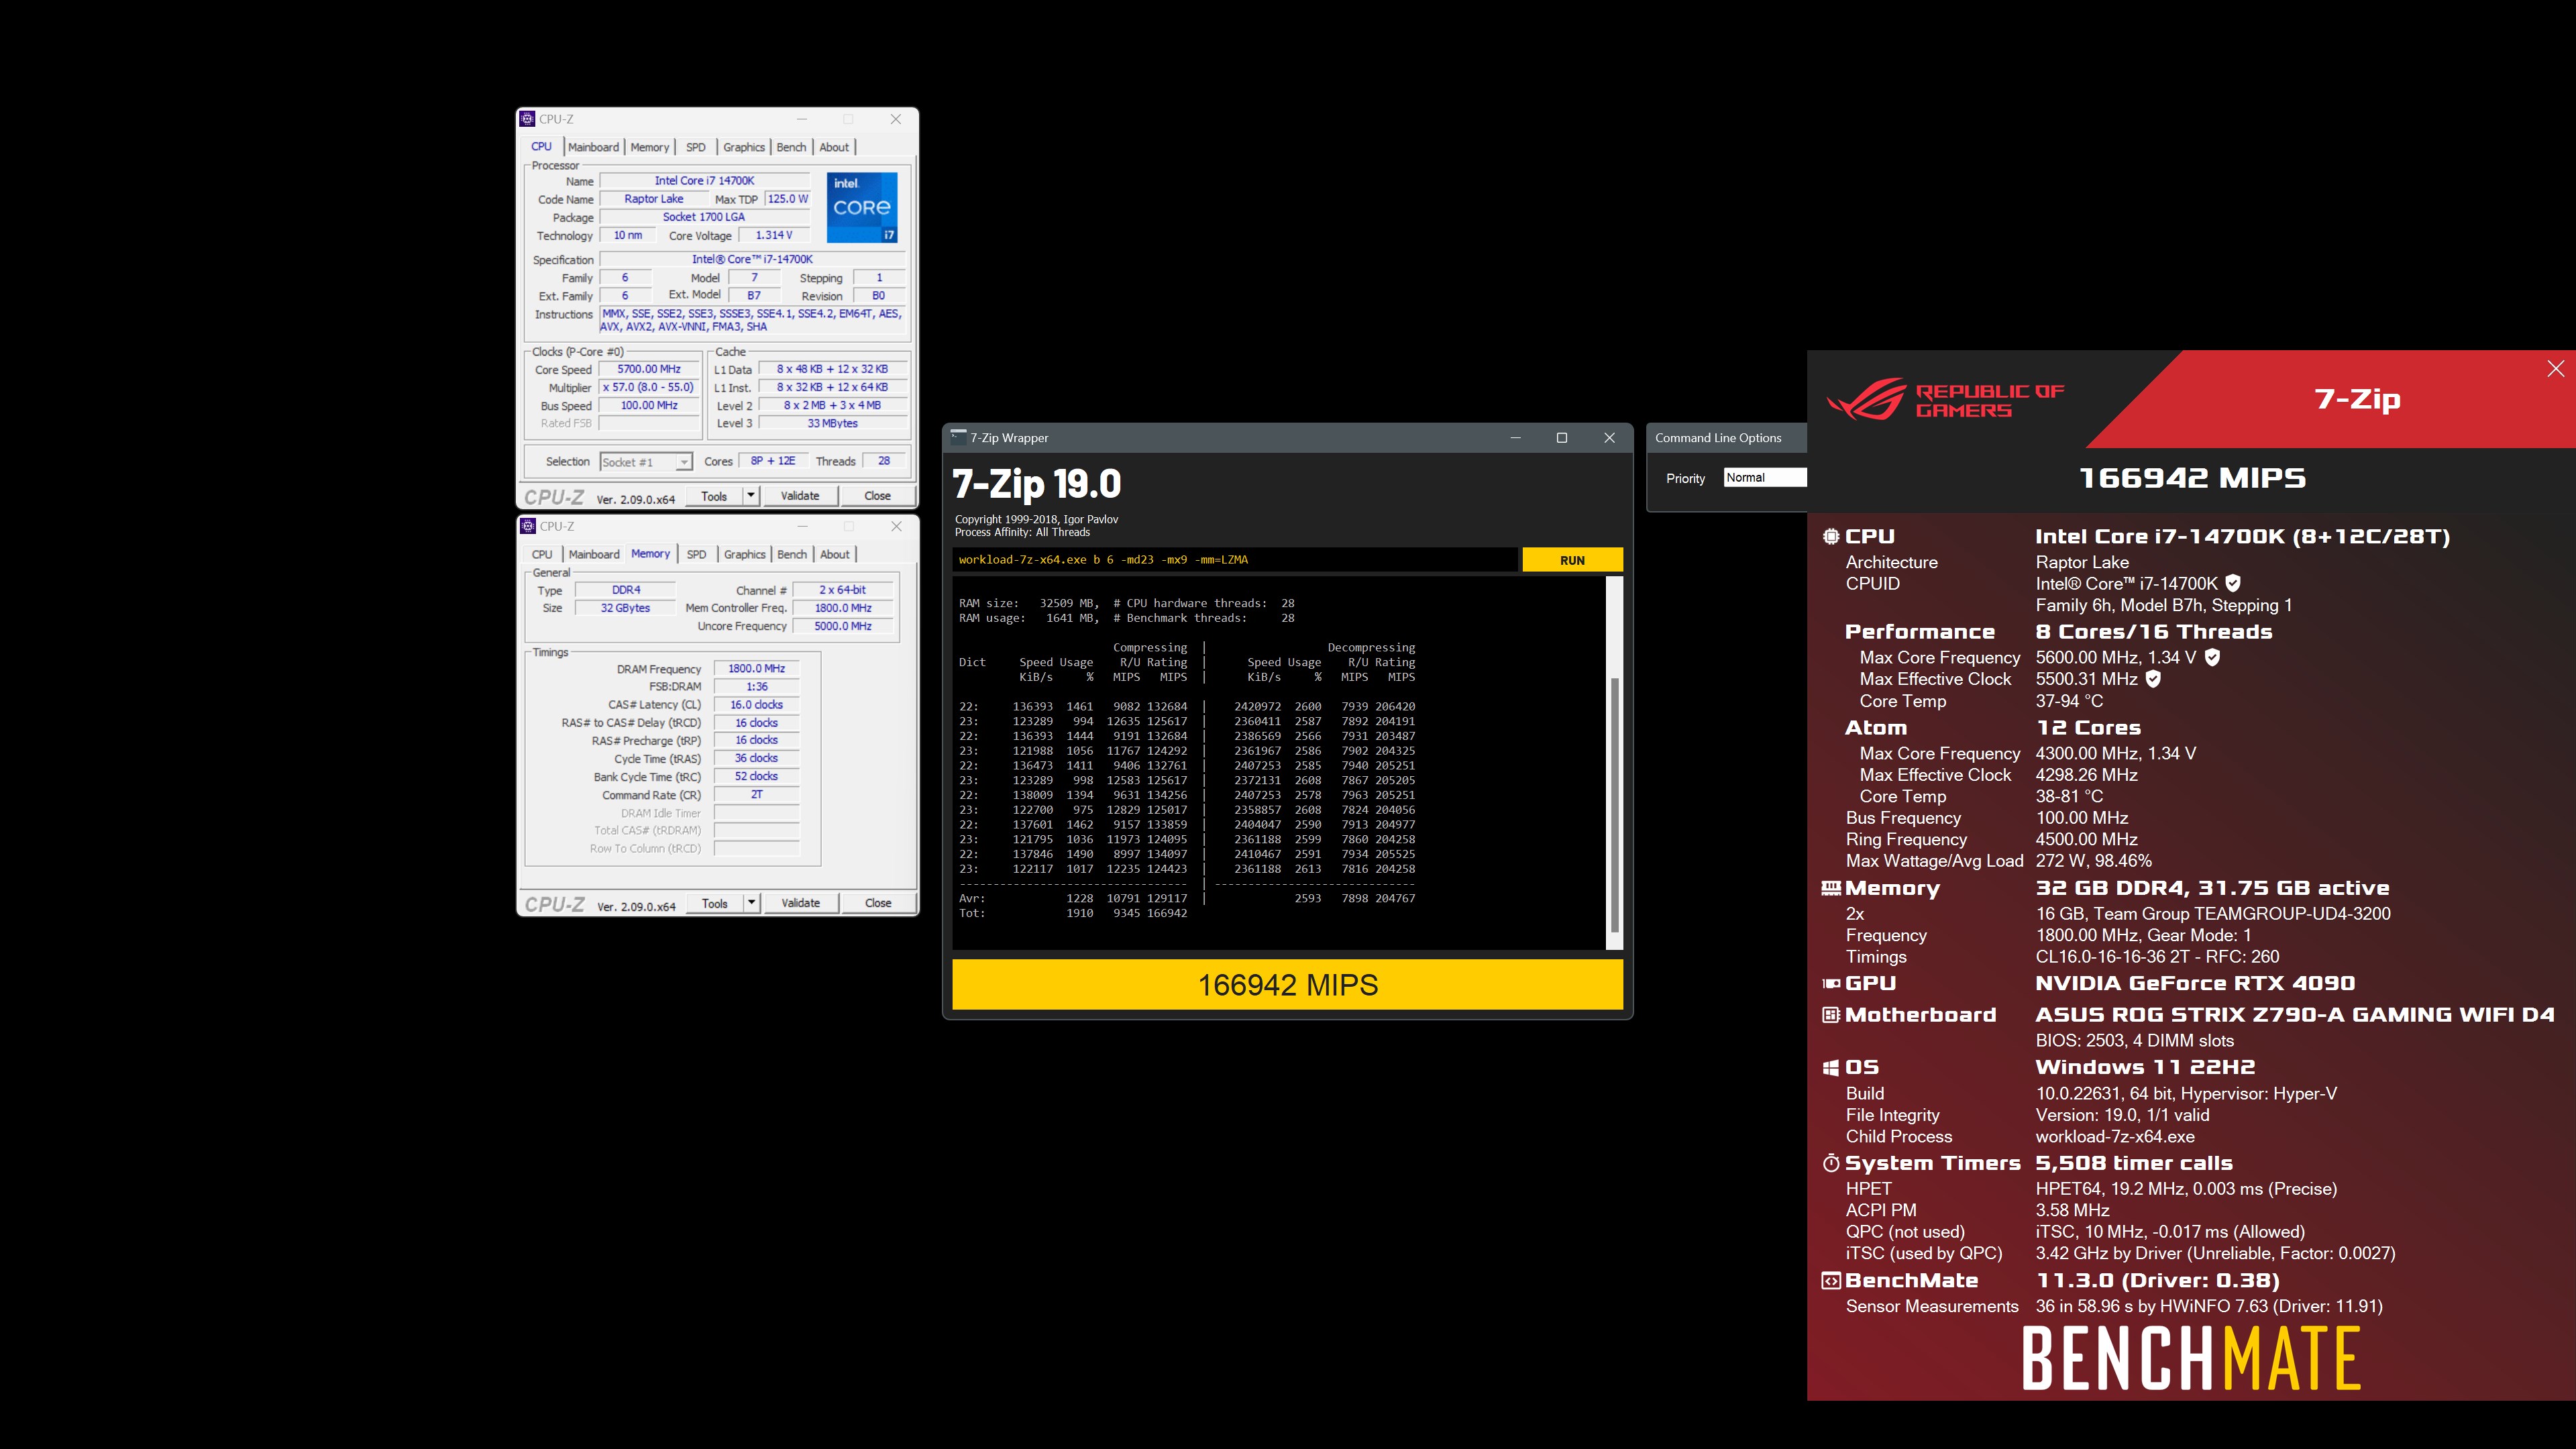Click 'NVIDIA GeForce RTX 4090' text in BenchMate
Screen dimensions: 2576x1449
tap(2195, 984)
